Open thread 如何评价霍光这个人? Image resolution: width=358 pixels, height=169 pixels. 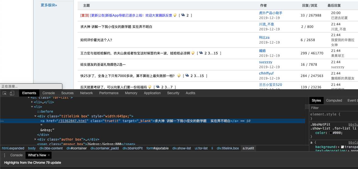tap(96, 40)
